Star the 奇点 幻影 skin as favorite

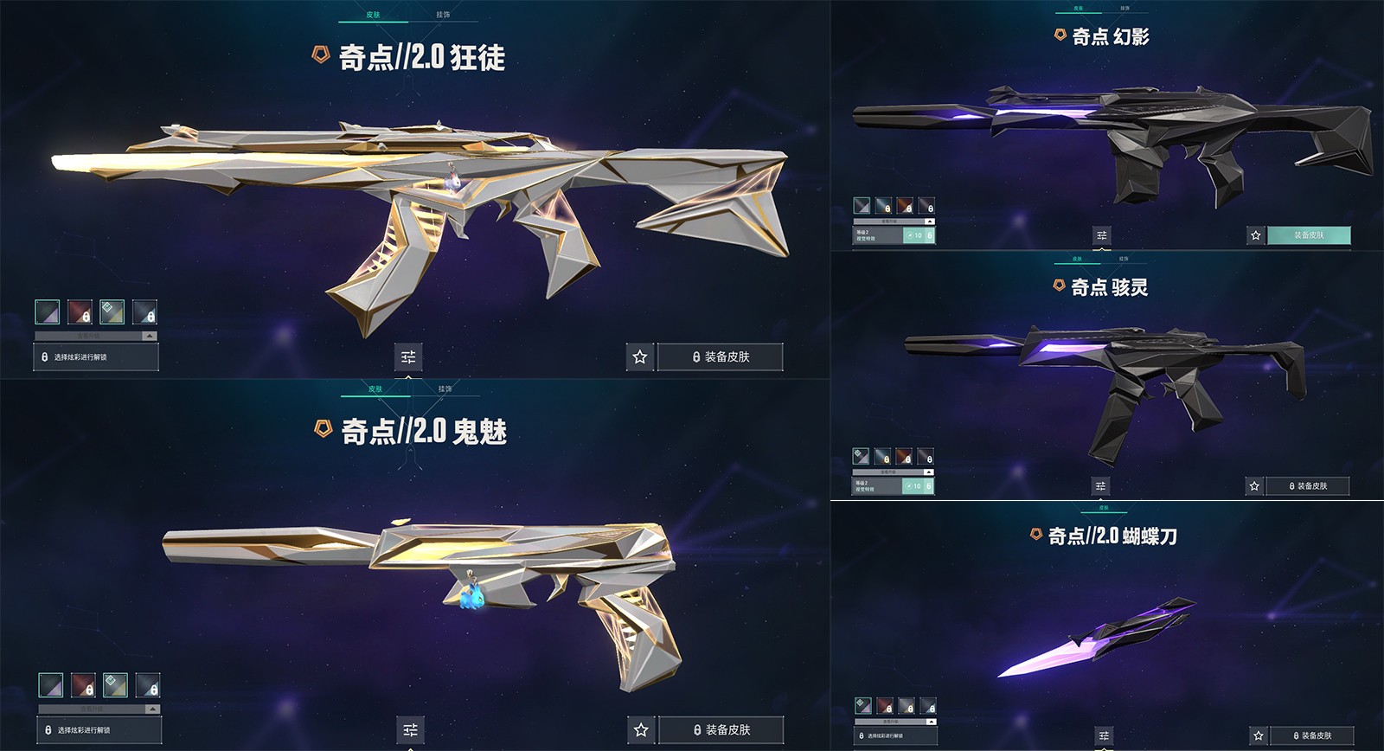1256,235
